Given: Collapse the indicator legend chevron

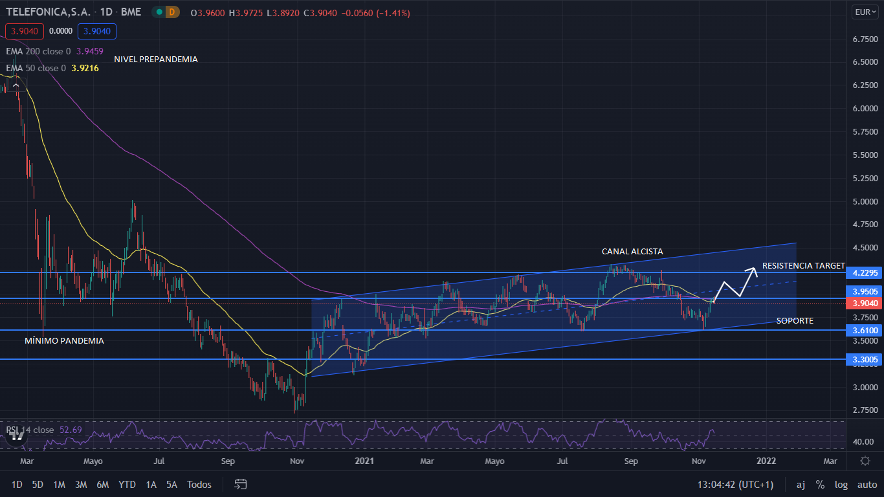Looking at the screenshot, I should pyautogui.click(x=17, y=83).
